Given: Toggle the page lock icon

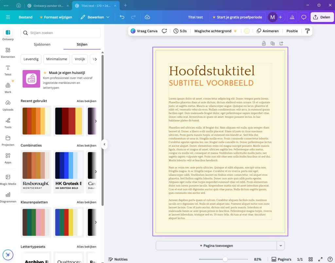Looking at the screenshot, I should click(x=264, y=43).
